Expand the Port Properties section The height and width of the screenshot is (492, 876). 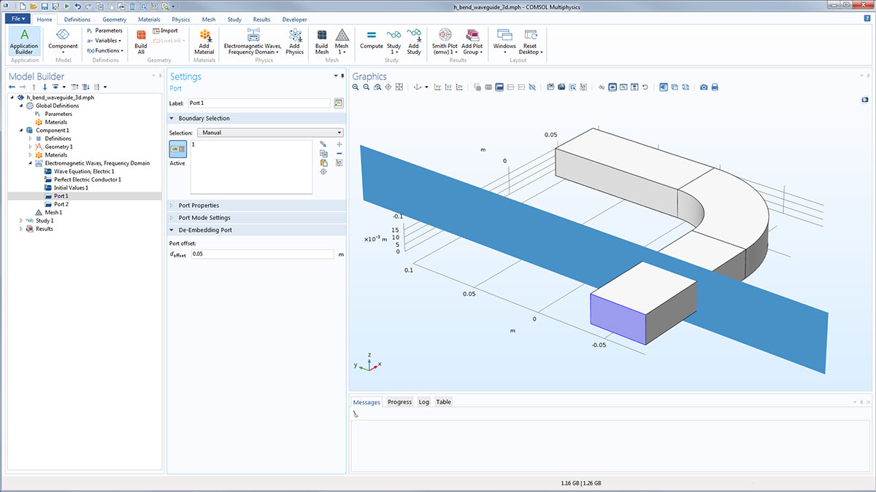[x=199, y=206]
